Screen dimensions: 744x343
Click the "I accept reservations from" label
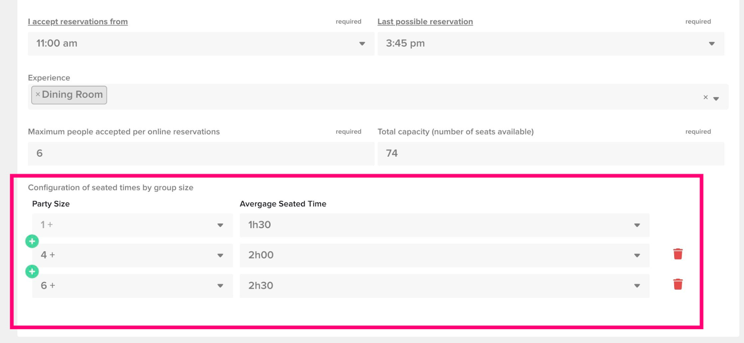78,22
